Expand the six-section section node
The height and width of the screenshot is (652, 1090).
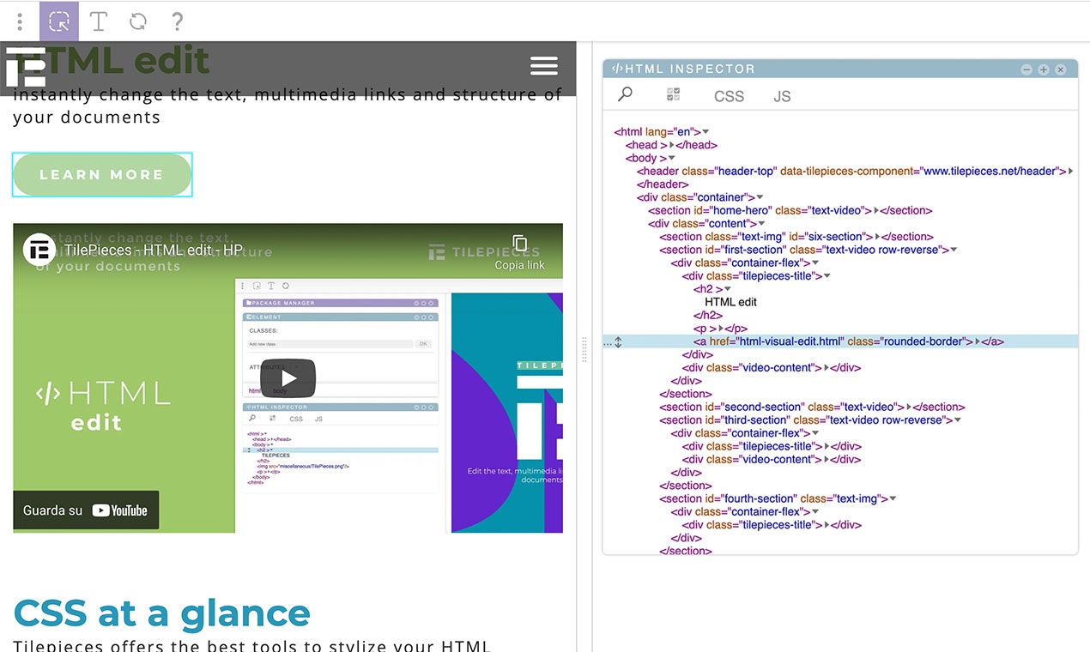[878, 237]
